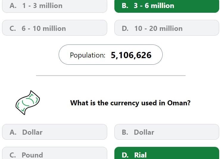Select the green D. Rial answer
The width and height of the screenshot is (221, 159).
(x=167, y=153)
